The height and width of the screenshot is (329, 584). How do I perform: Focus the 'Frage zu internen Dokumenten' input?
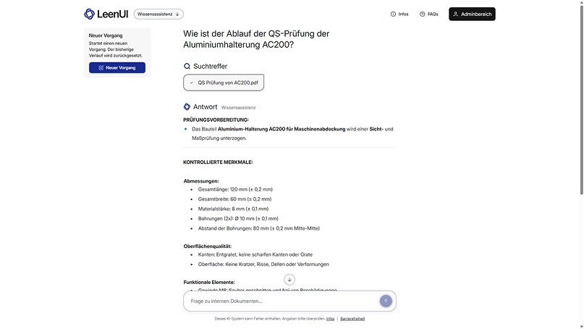[282, 301]
